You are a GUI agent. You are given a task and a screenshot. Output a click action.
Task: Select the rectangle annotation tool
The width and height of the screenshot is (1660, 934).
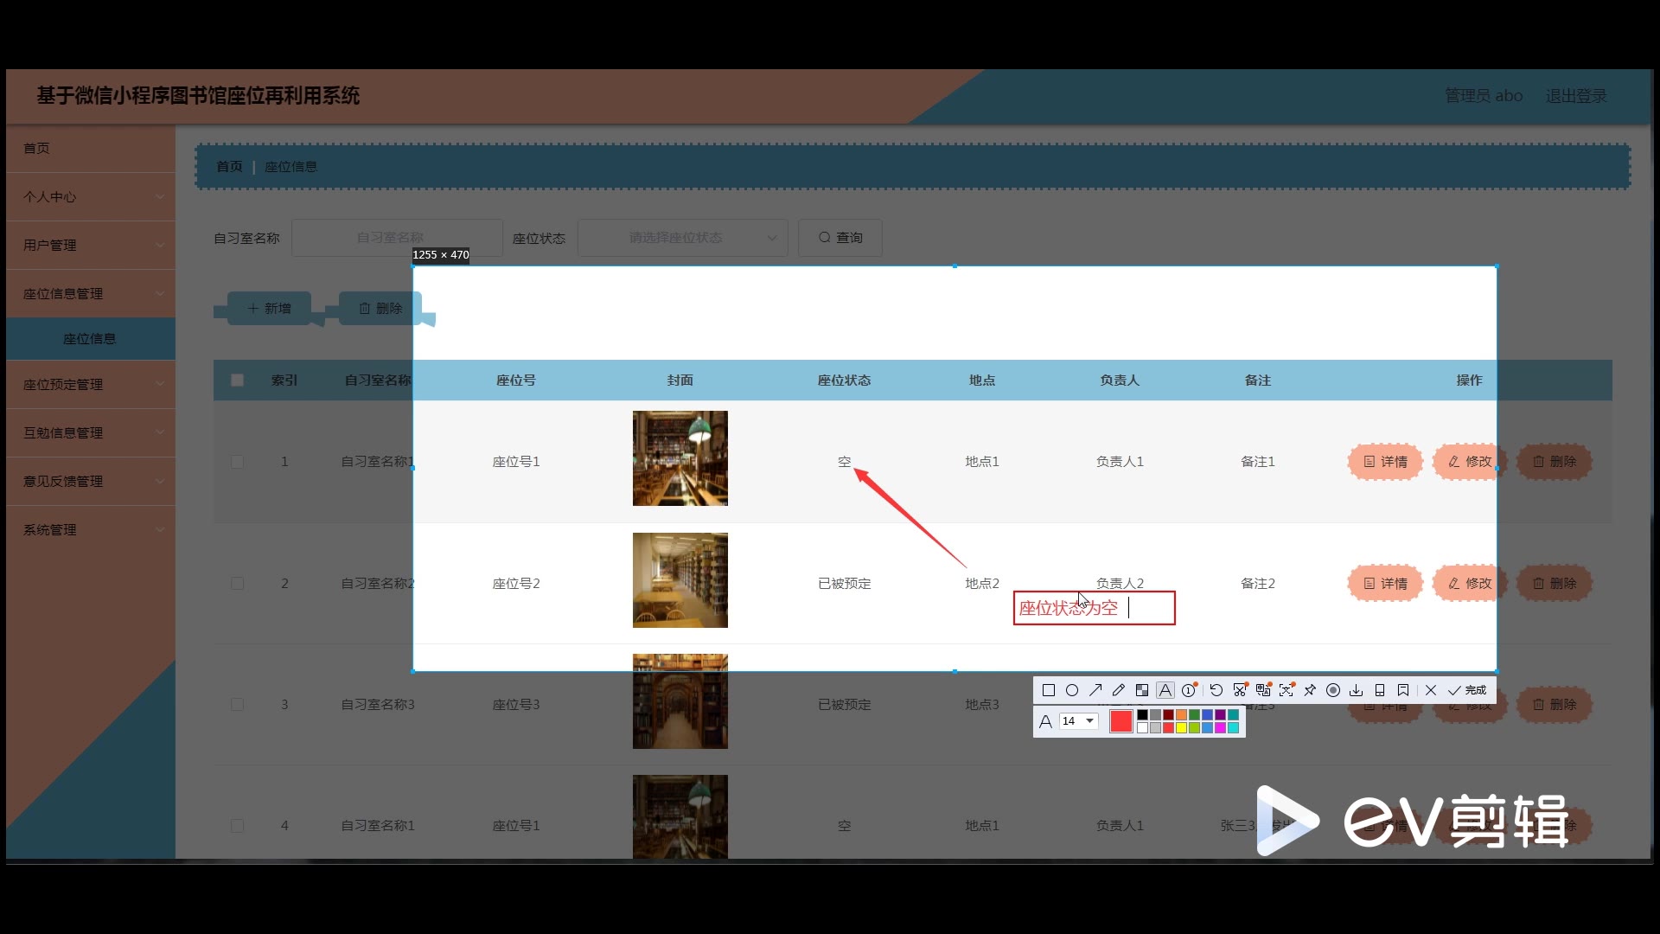[x=1049, y=690]
